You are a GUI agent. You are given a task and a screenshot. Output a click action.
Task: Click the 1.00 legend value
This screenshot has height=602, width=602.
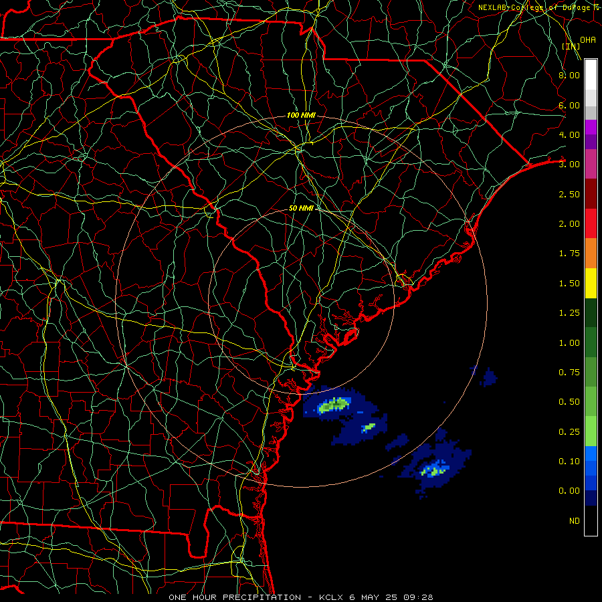pos(569,343)
